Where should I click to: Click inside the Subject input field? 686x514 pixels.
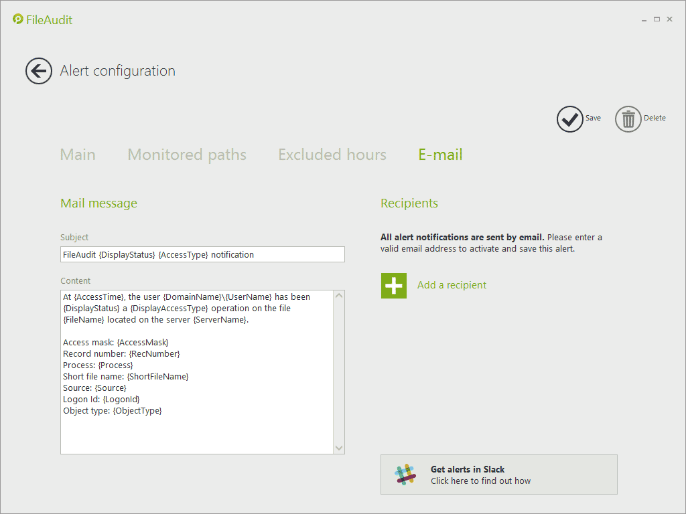[202, 254]
